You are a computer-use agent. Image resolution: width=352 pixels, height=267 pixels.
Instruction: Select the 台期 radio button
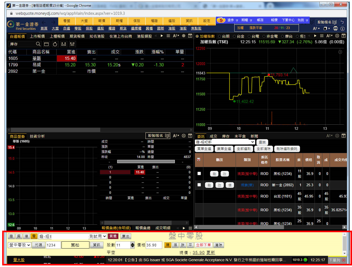coord(219,36)
